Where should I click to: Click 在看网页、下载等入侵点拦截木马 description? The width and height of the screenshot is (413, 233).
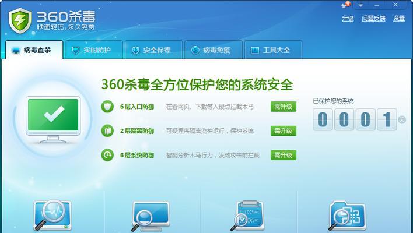coord(209,107)
